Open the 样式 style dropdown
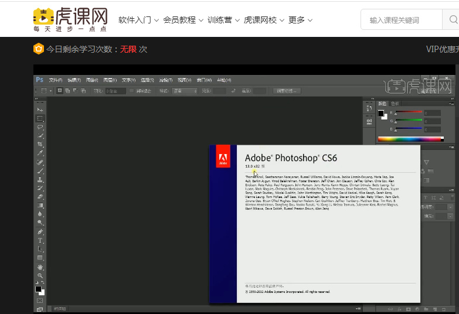The image size is (459, 314). click(185, 91)
